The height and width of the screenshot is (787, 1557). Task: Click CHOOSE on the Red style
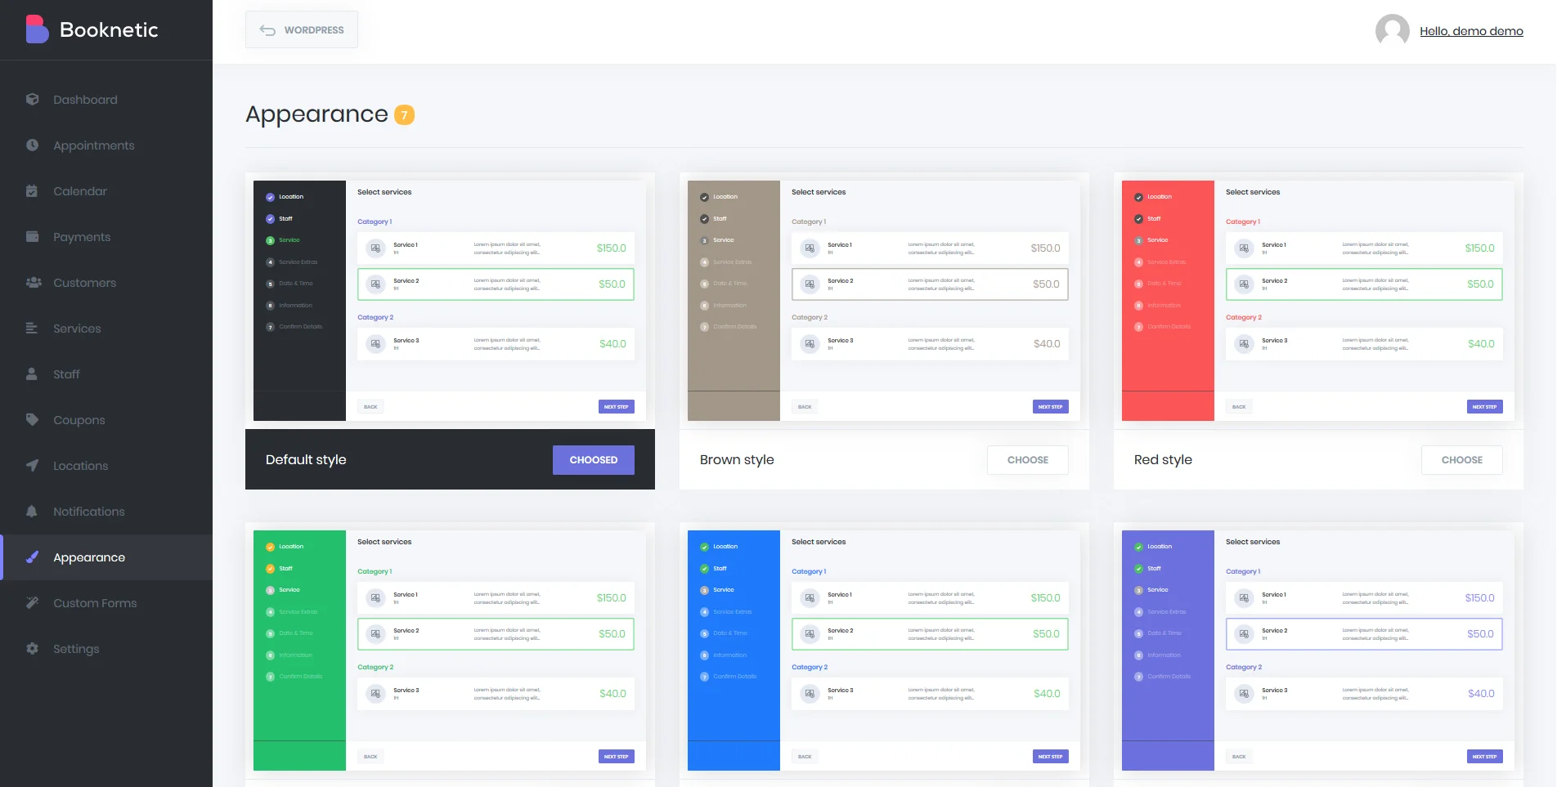point(1461,459)
